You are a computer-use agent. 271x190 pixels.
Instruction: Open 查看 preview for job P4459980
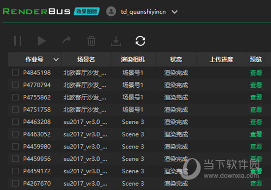(x=256, y=147)
